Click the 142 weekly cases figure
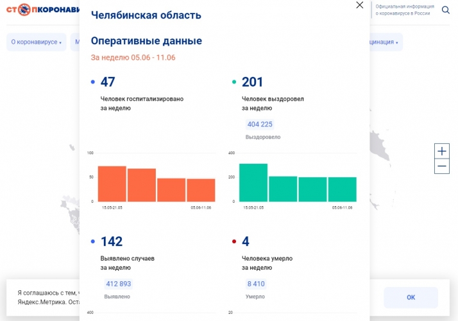The image size is (458, 321). 112,242
